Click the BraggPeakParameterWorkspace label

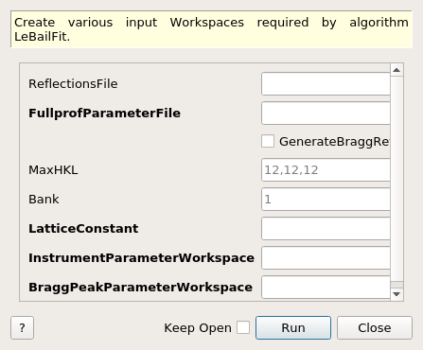pos(140,288)
